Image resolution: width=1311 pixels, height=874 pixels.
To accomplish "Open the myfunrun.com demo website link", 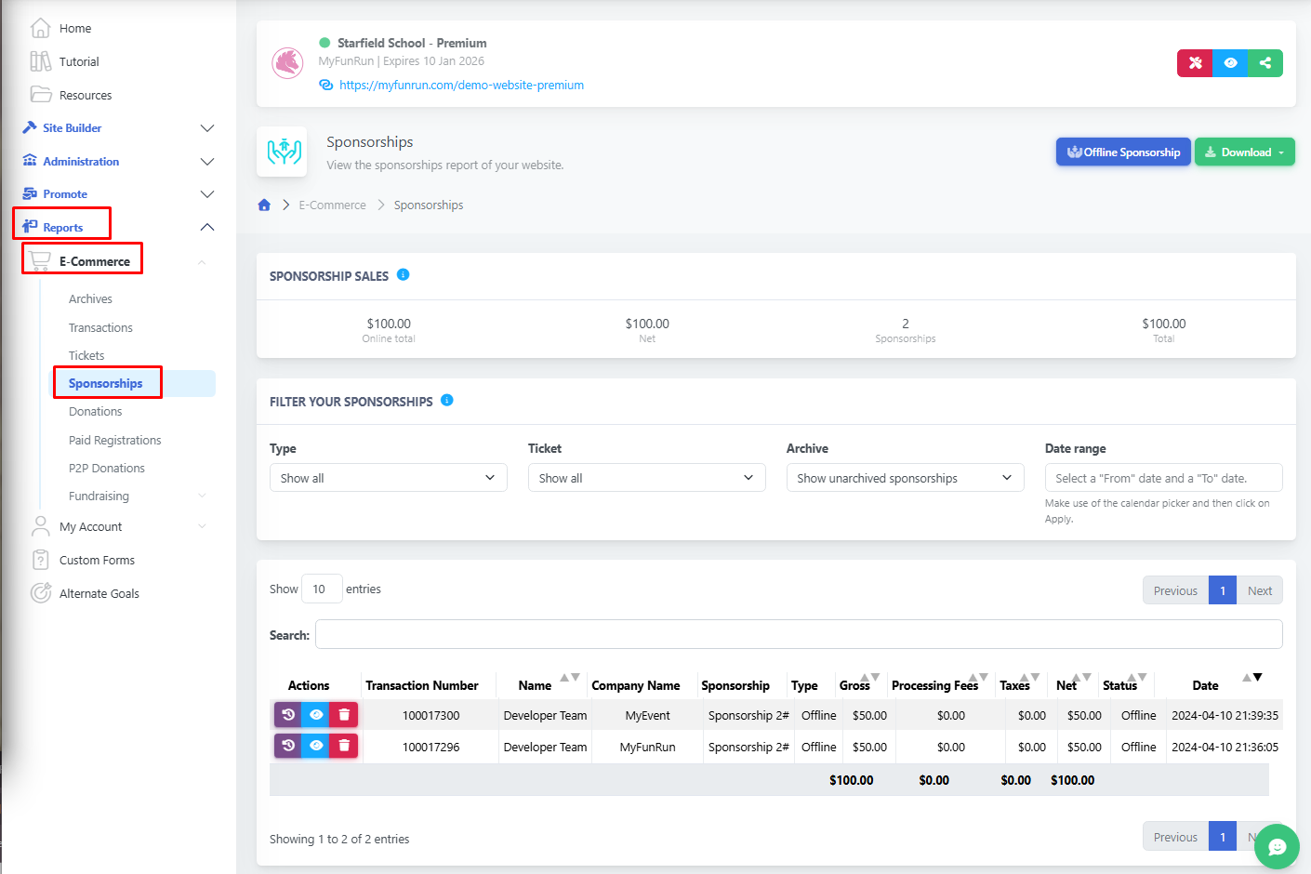I will tap(461, 85).
